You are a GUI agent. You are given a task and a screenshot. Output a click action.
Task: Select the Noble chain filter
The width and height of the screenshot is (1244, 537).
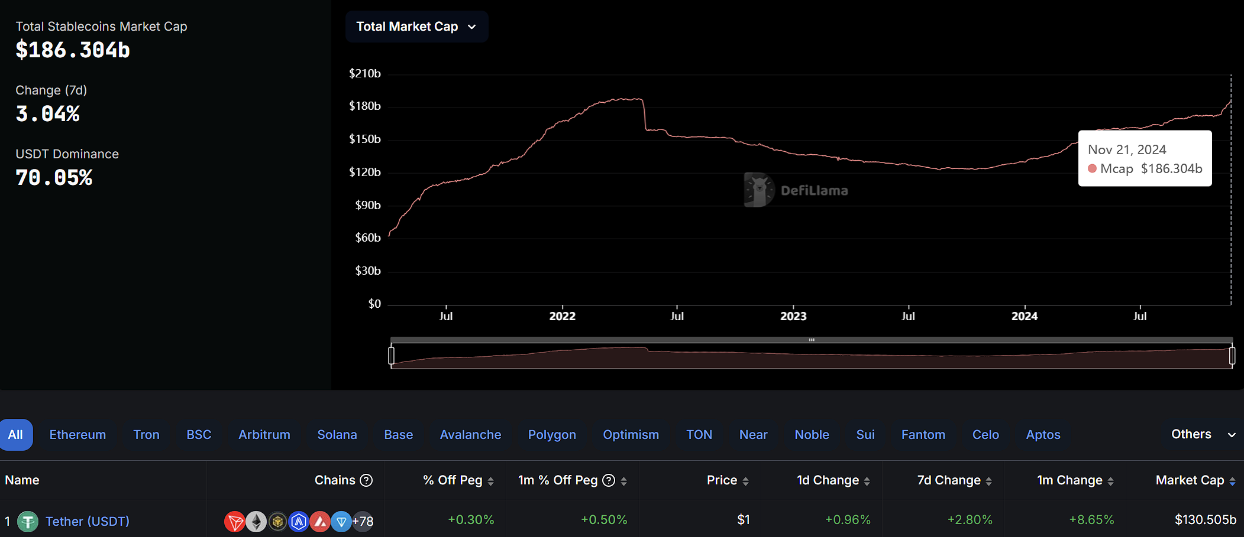812,435
